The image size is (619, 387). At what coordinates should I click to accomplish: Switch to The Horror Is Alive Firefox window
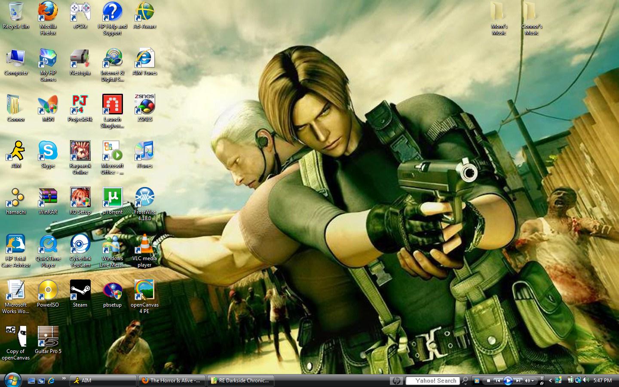172,381
